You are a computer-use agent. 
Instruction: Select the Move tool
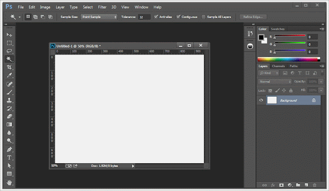click(9, 34)
